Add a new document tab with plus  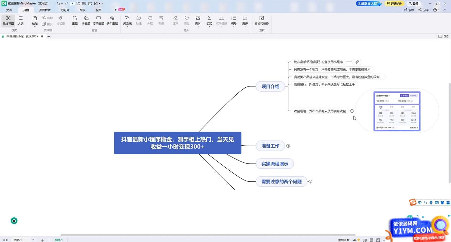coord(49,36)
